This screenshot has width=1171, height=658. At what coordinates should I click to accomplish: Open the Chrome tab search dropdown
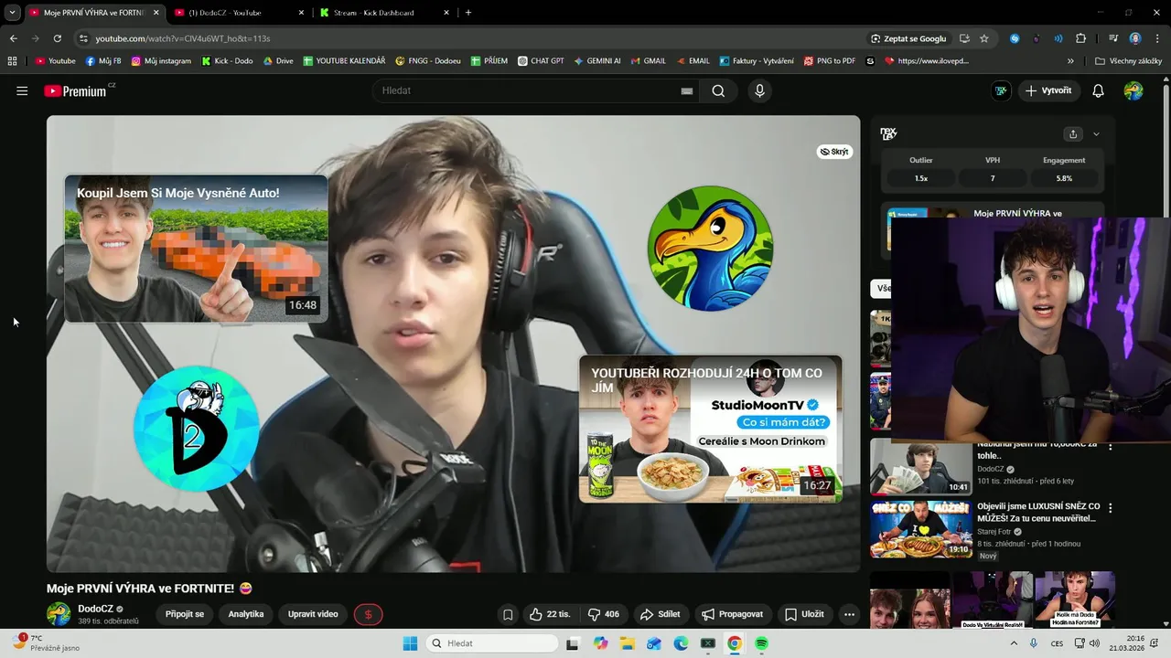coord(12,13)
